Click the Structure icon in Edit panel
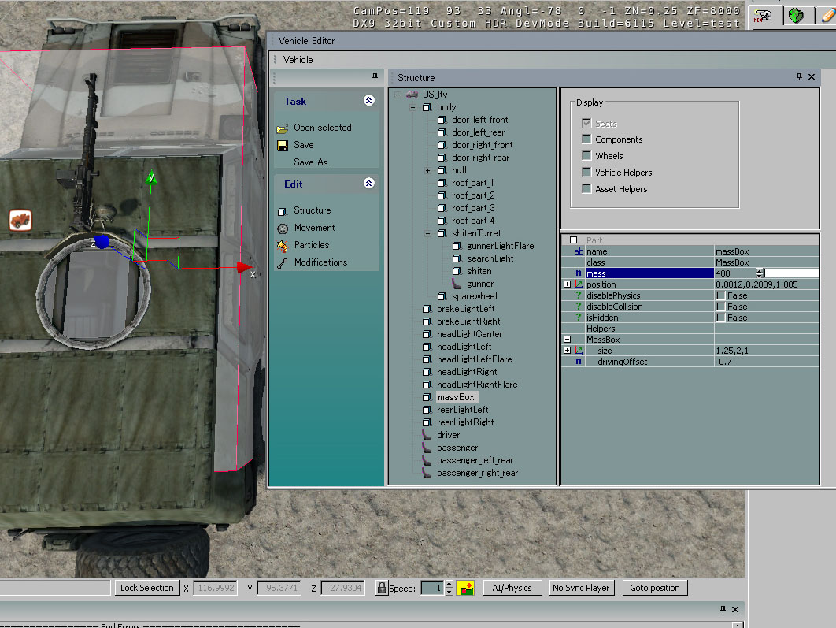 (x=282, y=211)
